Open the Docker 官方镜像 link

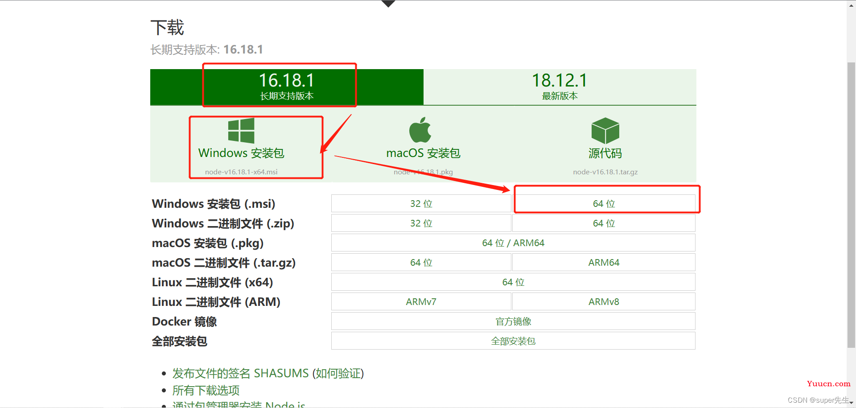513,321
